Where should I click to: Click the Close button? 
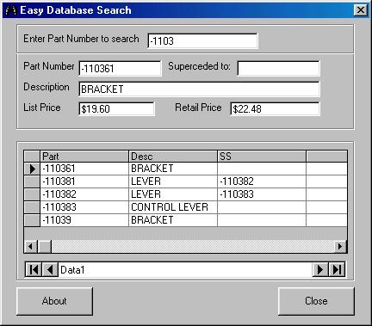tap(316, 301)
